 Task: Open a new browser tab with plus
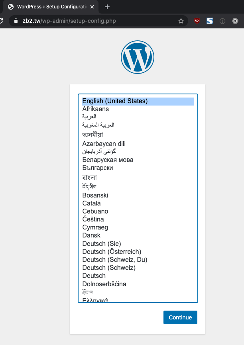click(107, 7)
